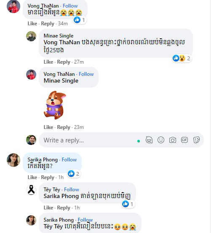Follow Sarika Phong from her first comment
The image size is (211, 233).
[x=69, y=160]
